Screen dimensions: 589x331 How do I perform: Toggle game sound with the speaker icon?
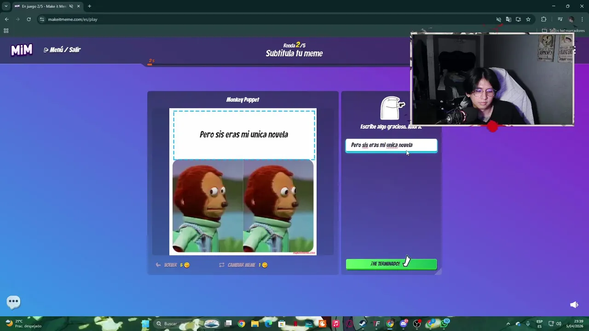[574, 304]
